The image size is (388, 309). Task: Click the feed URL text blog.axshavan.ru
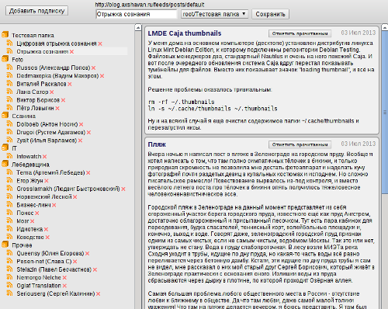point(149,5)
